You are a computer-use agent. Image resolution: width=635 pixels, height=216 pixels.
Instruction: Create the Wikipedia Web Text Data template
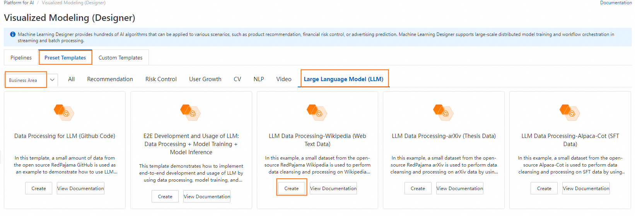[x=292, y=188]
